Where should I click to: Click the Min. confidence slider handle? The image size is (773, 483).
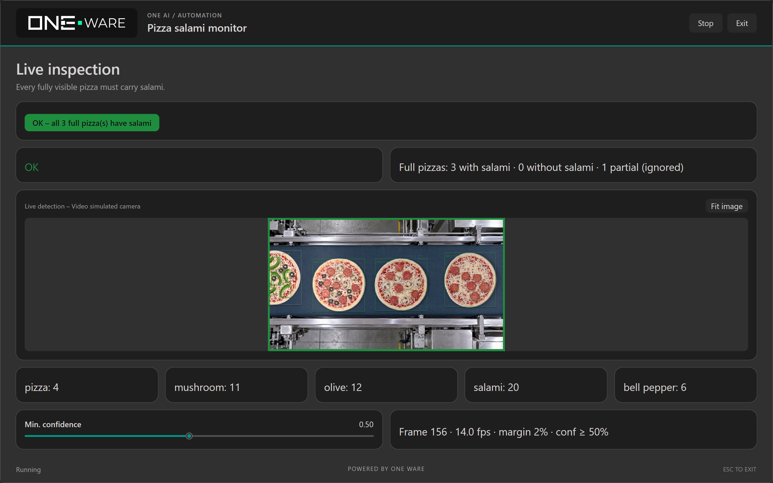coord(189,436)
